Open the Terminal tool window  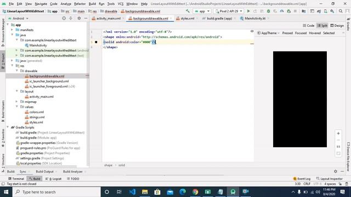click(16, 179)
